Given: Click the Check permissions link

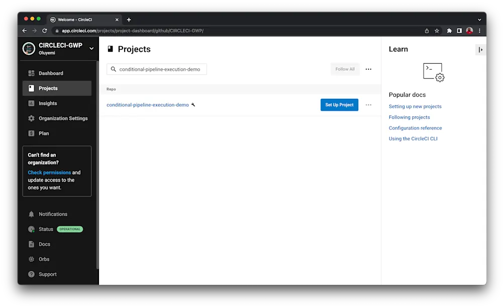Looking at the screenshot, I should (x=49, y=172).
